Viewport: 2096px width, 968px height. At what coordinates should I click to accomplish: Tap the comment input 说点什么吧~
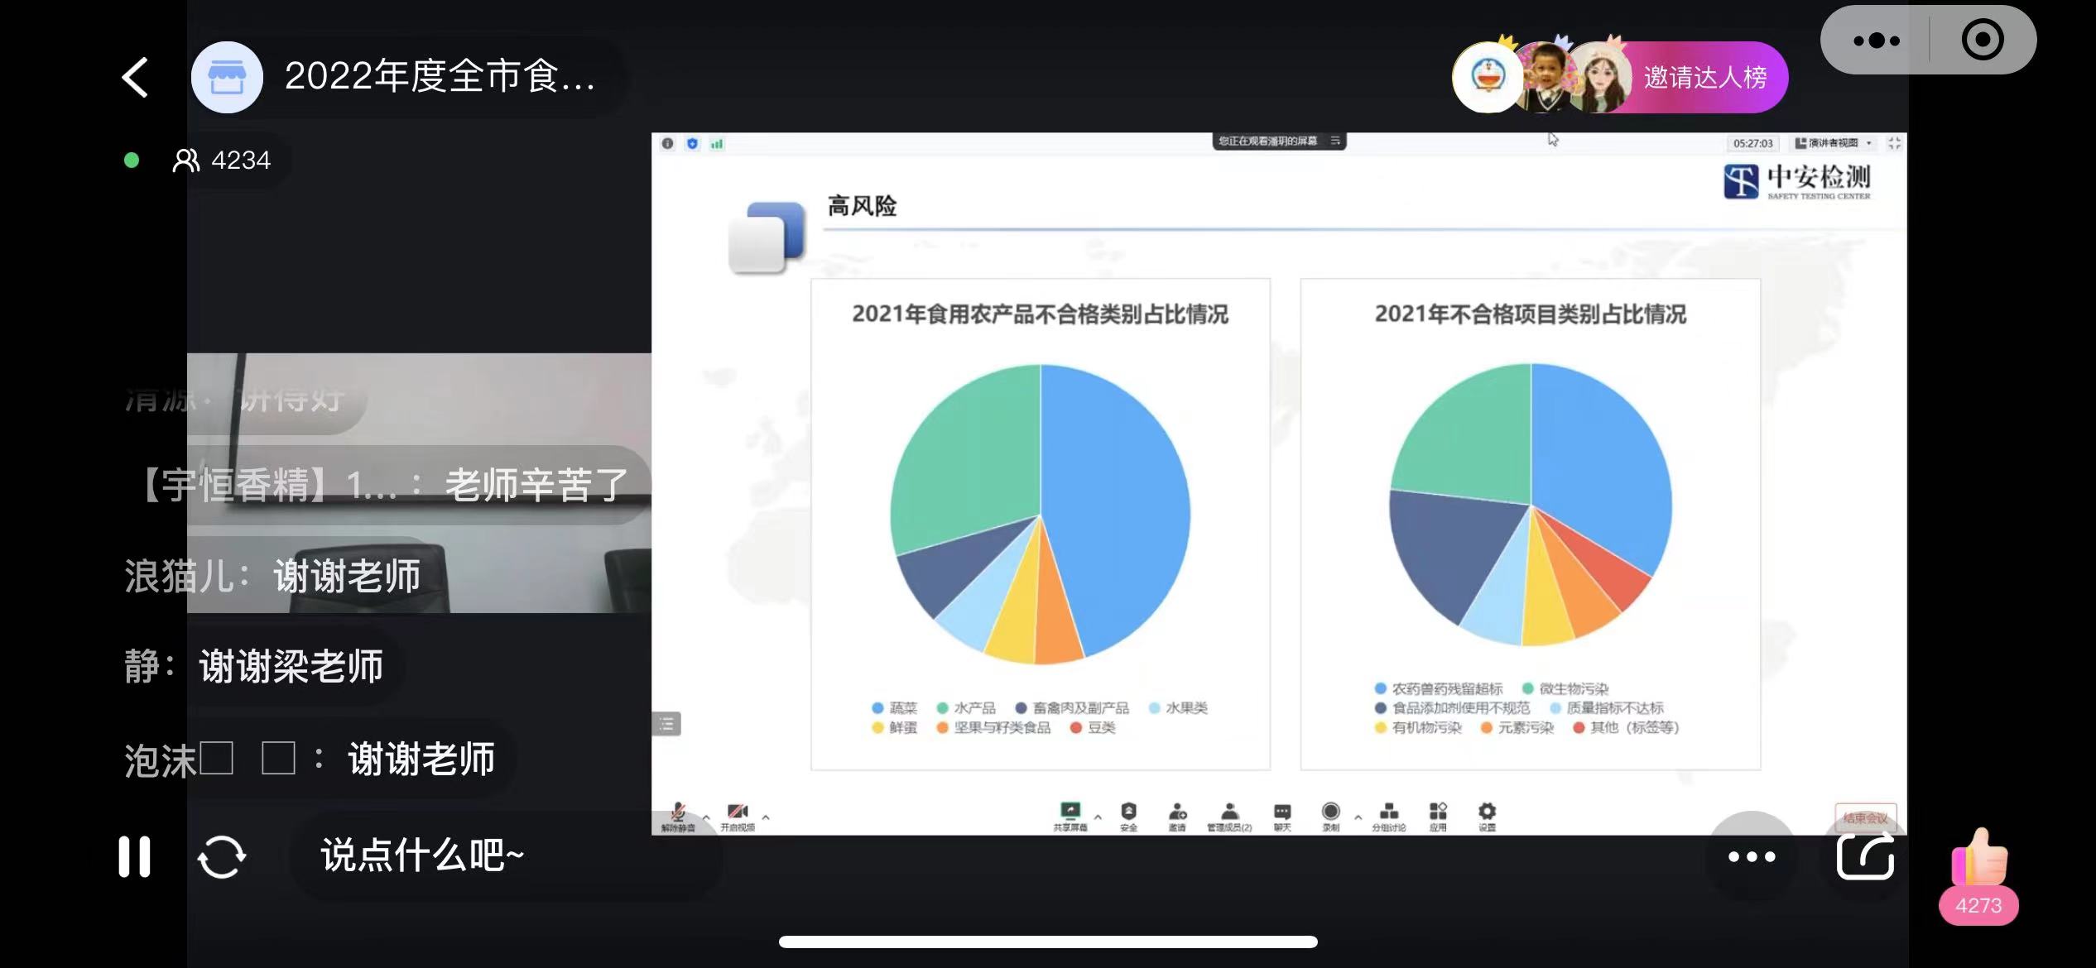click(422, 856)
